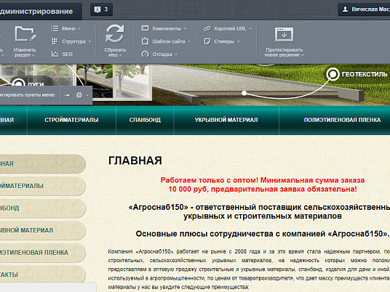Viewport: 390px width, 292px height.
Task: Open the SEO tool label
Action: pyautogui.click(x=67, y=54)
